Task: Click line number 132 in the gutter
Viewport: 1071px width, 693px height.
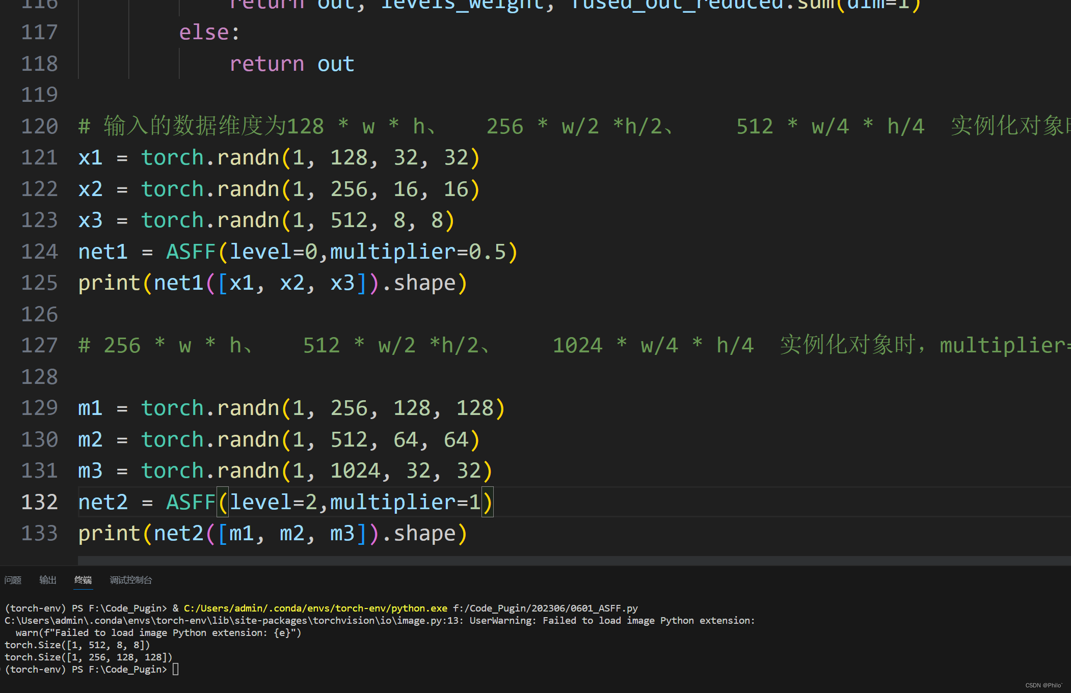Action: [x=39, y=502]
